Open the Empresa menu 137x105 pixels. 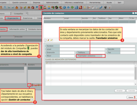coord(36,2)
